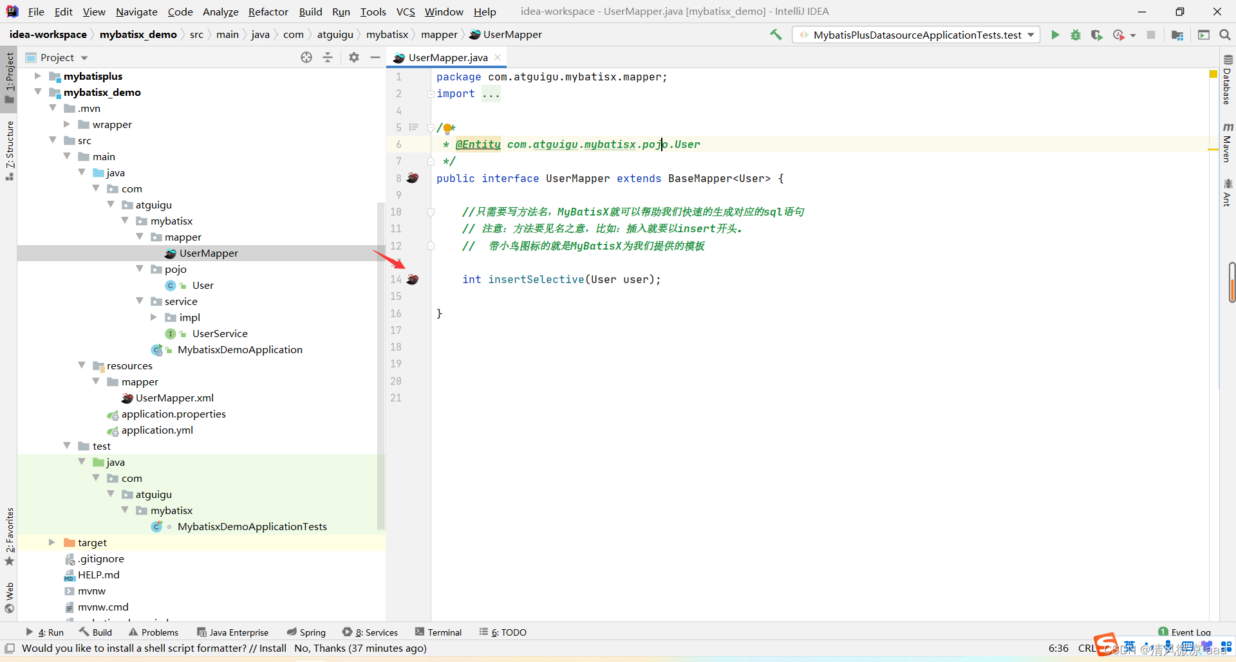
Task: Close the UserMapper.java editor tab
Action: (498, 57)
